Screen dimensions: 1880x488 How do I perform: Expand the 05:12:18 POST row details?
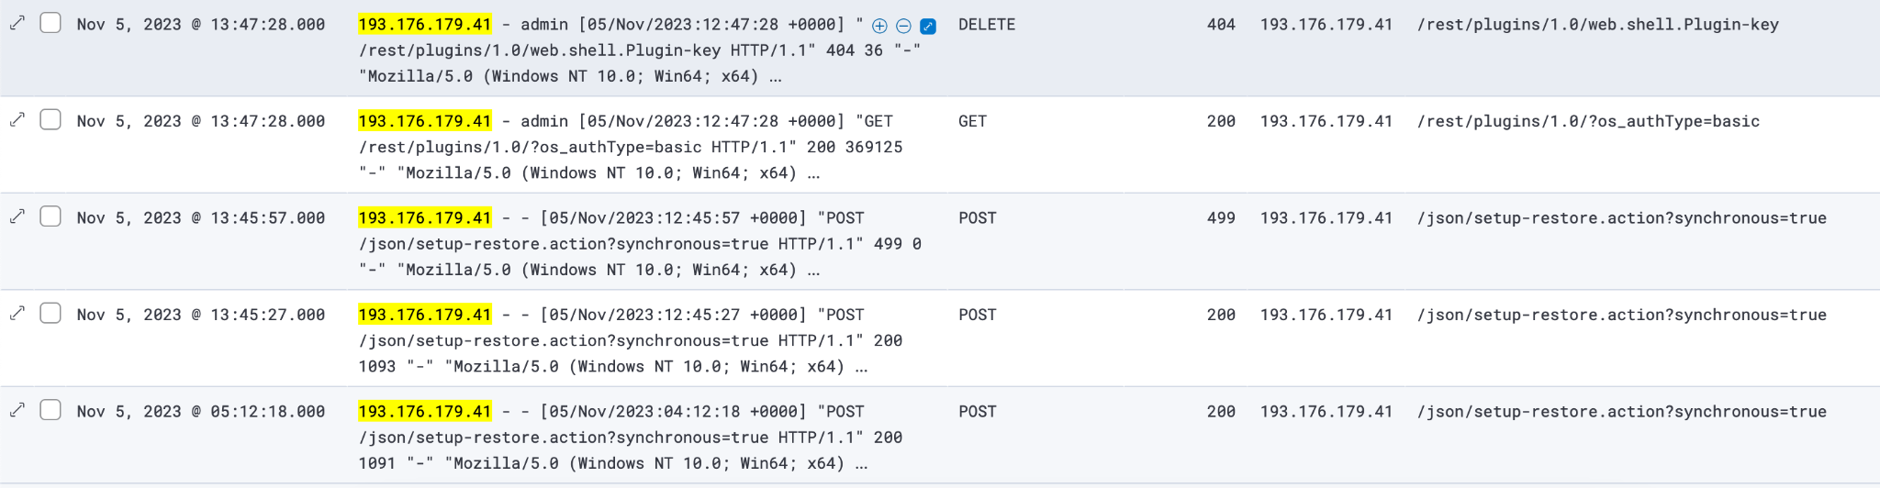pos(17,410)
